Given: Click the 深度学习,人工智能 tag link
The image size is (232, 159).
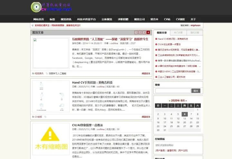Looking at the screenshot, I should (x=58, y=74).
